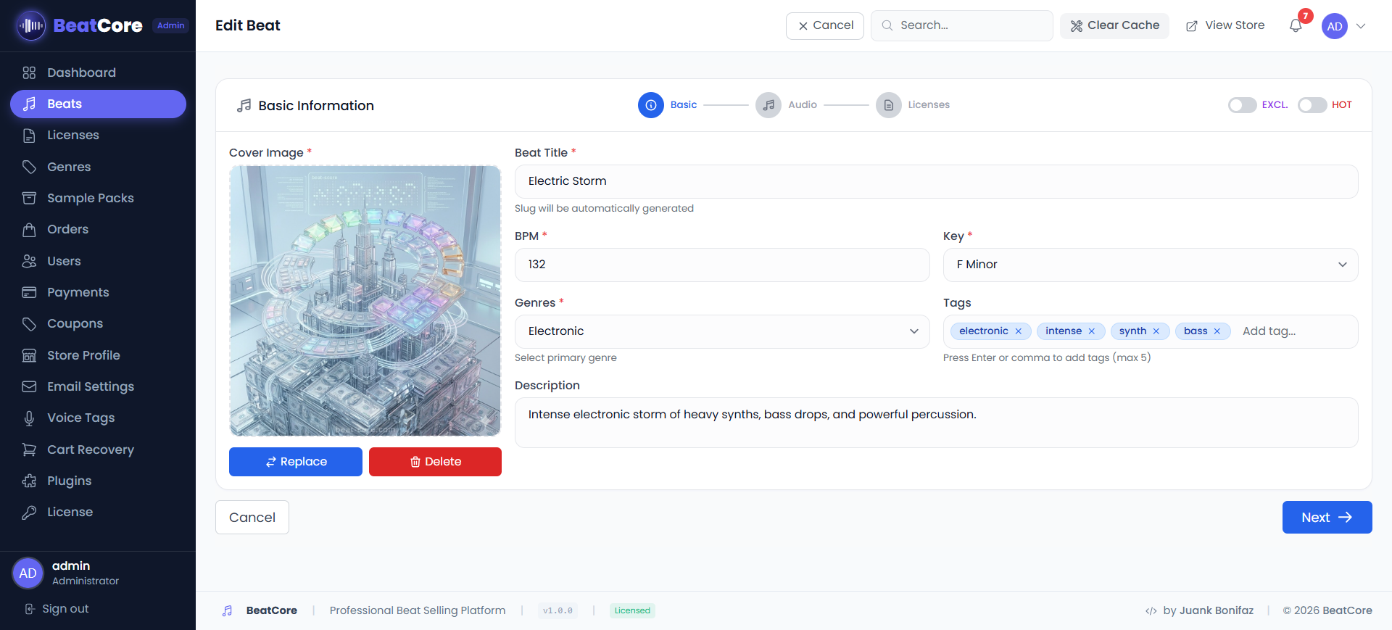Open the Coupons menu item
The width and height of the screenshot is (1392, 630).
(75, 323)
